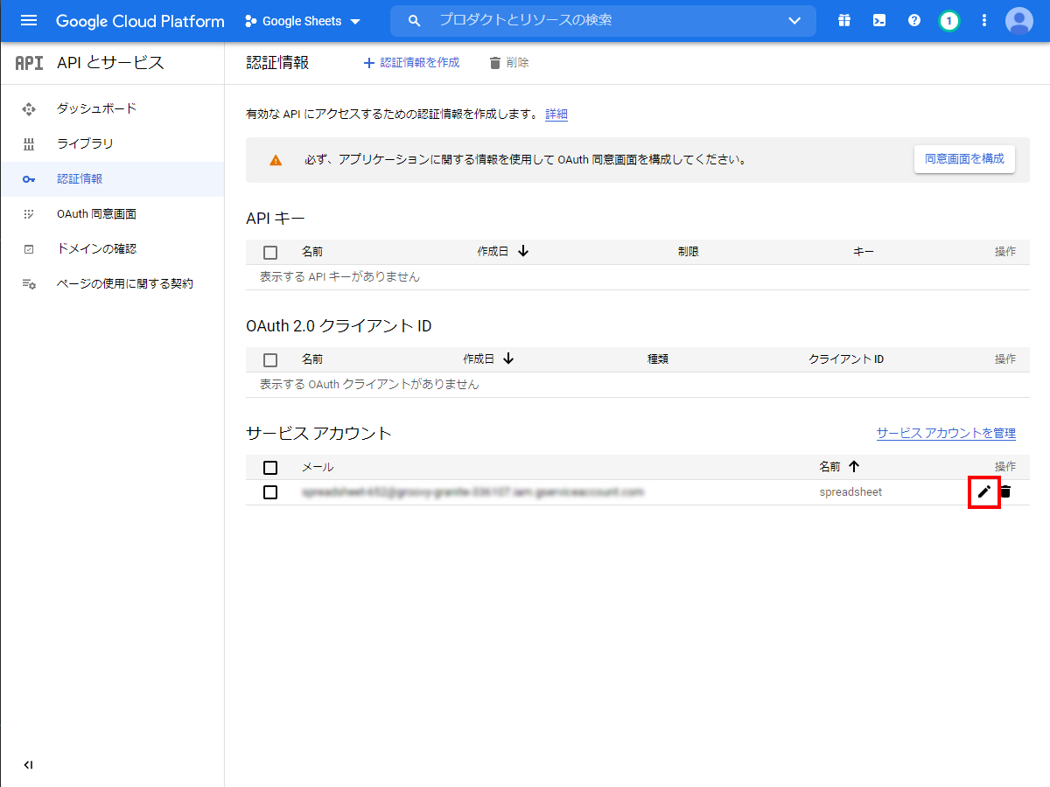Click the Google Cloud Platform logo text
The image size is (1050, 787).
[x=140, y=21]
